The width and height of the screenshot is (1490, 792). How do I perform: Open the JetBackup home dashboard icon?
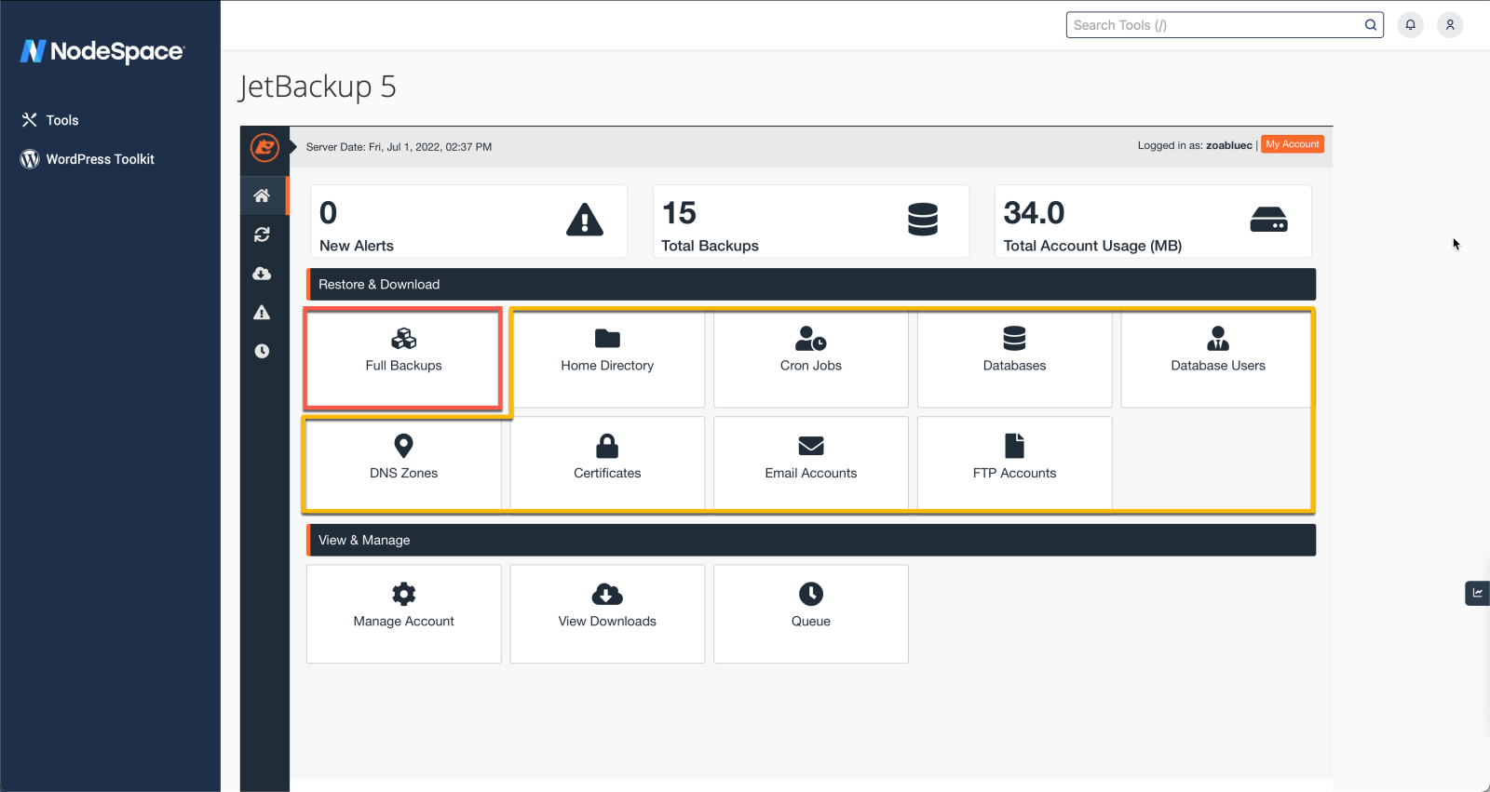(262, 195)
